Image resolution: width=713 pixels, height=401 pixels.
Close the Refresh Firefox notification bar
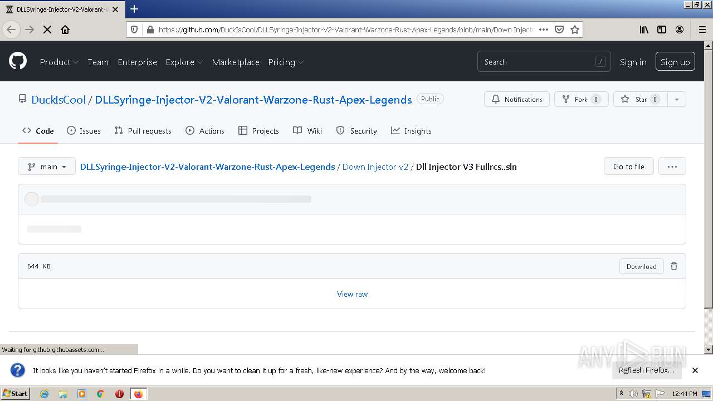[695, 370]
